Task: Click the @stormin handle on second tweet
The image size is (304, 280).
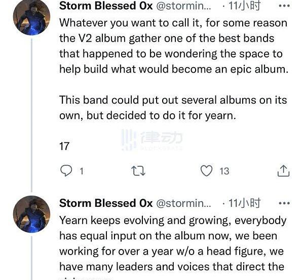Action: tap(183, 203)
